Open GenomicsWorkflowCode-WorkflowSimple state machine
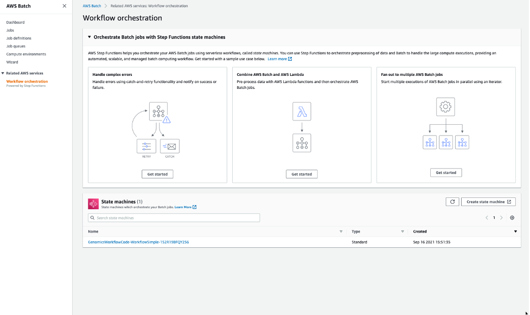Screen dimensions: 530x315 (138, 242)
